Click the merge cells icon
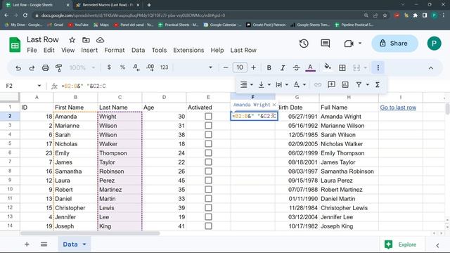This screenshot has width=450, height=253. tap(356, 67)
